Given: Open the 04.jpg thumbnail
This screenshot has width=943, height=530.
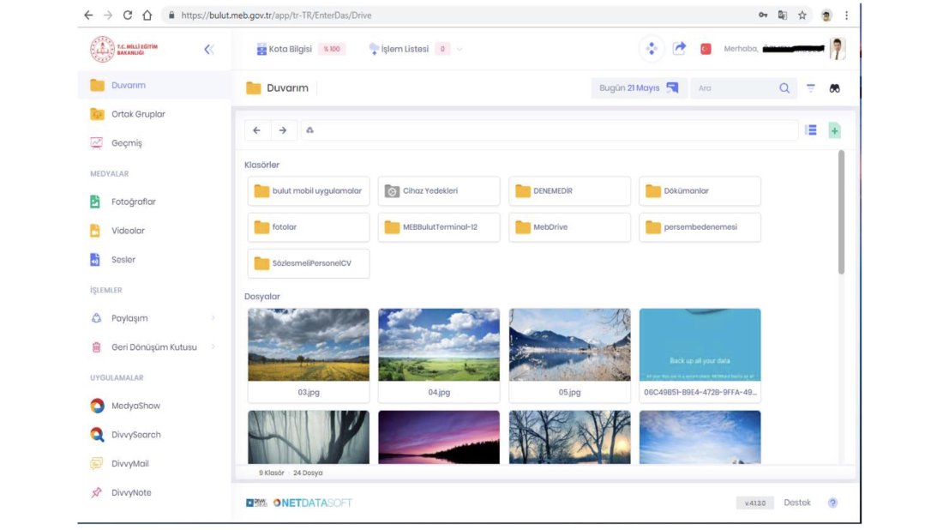Looking at the screenshot, I should [x=438, y=345].
